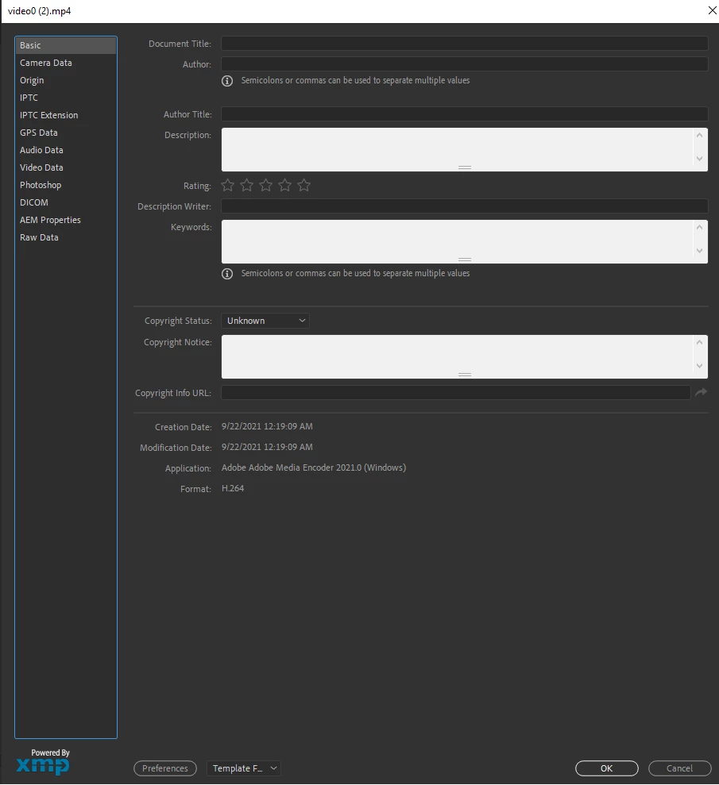Image resolution: width=719 pixels, height=785 pixels.
Task: Open the Origin section
Action: 66,80
